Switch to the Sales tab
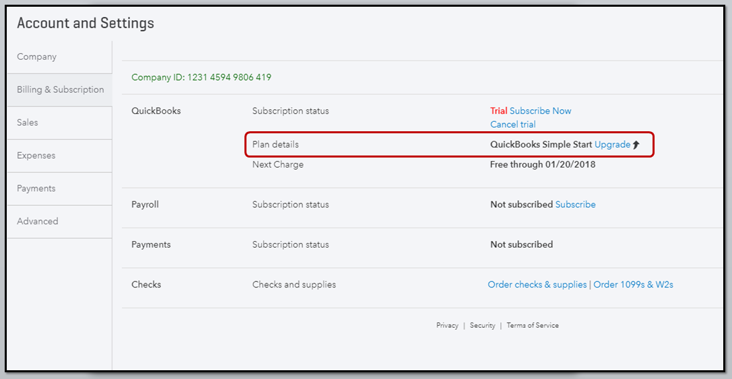This screenshot has width=732, height=379. coord(28,123)
